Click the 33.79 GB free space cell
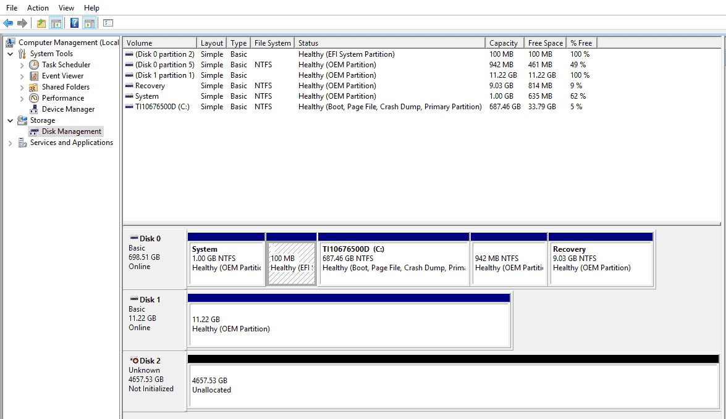Viewport: 726px width, 419px height. coord(542,107)
